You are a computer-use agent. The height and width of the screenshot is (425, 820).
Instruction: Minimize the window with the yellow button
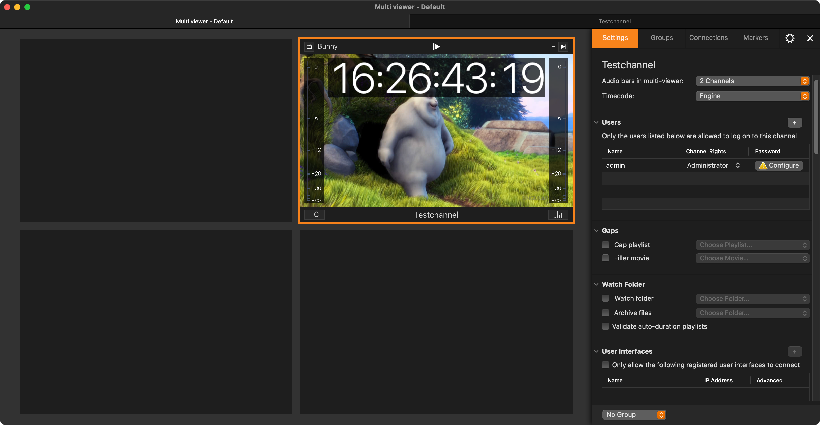[17, 7]
